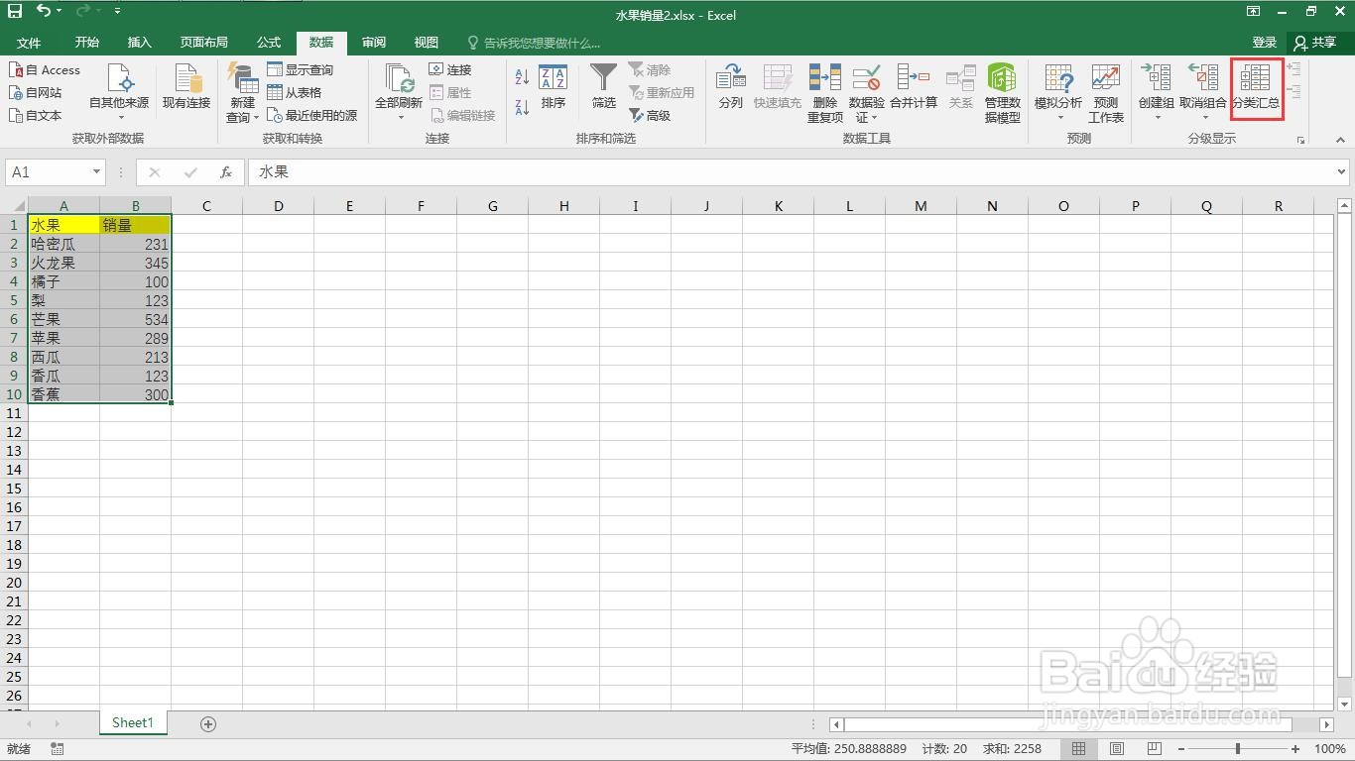Screen dimensions: 1355x761
Task: Open the Name Box dropdown arrow
Action: (x=96, y=172)
